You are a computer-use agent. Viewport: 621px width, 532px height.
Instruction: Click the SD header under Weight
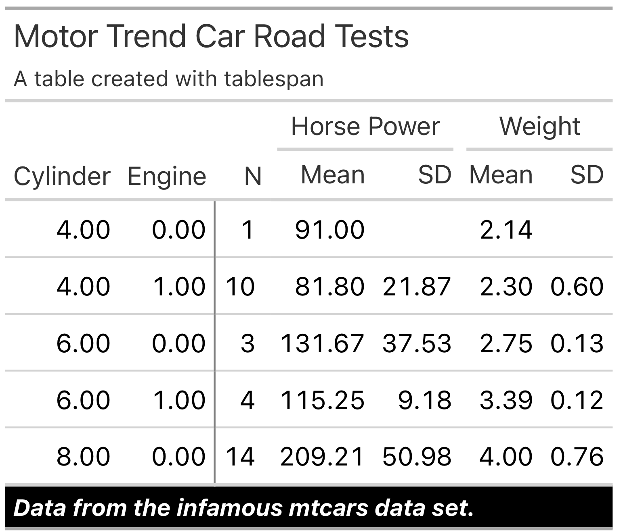click(x=586, y=175)
